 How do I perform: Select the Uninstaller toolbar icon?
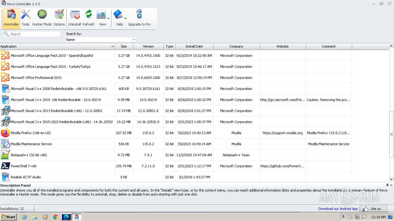[11, 18]
